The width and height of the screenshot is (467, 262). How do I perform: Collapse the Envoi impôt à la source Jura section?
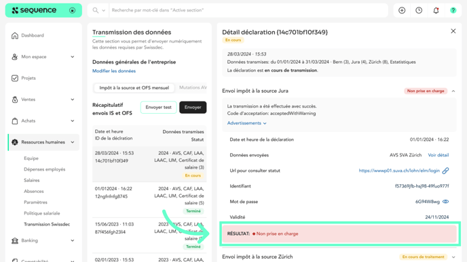point(453,91)
